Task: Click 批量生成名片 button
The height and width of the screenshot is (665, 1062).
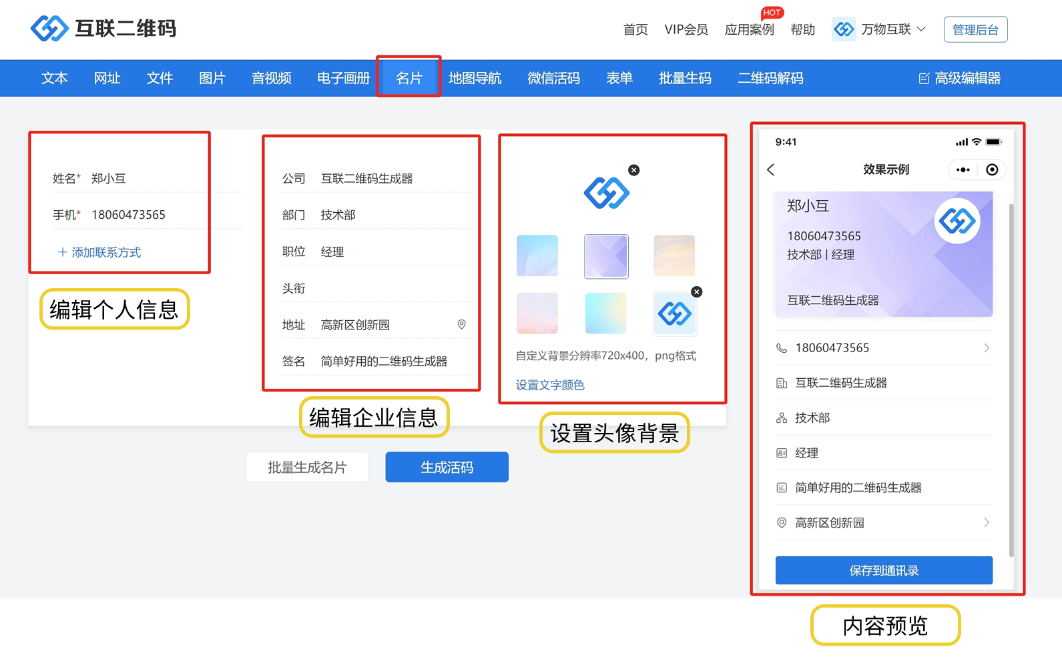Action: 307,467
